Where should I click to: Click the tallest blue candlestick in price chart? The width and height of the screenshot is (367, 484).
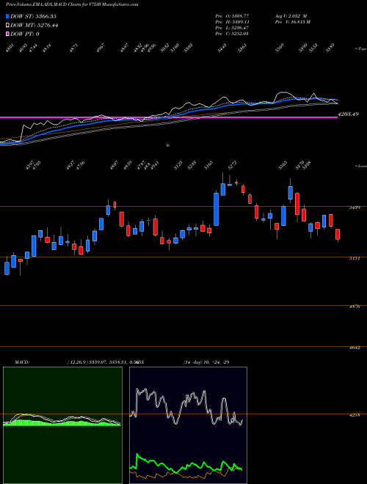pos(217,209)
